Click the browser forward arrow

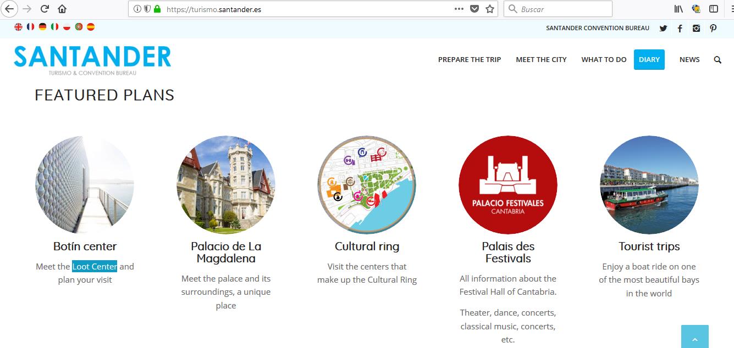click(x=27, y=9)
